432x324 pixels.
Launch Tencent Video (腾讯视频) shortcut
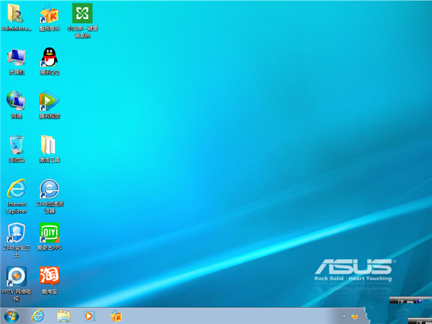pos(49,101)
